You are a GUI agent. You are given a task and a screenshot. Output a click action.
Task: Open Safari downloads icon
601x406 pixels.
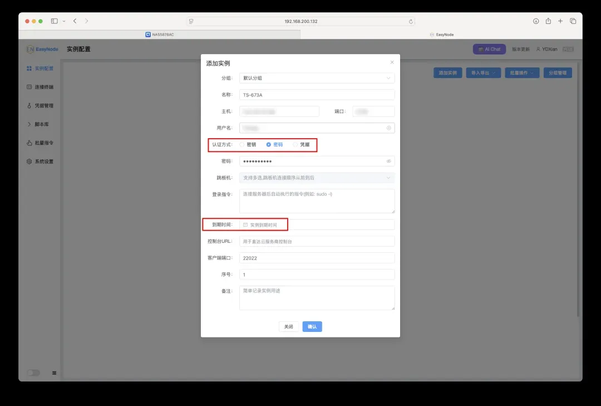(536, 21)
